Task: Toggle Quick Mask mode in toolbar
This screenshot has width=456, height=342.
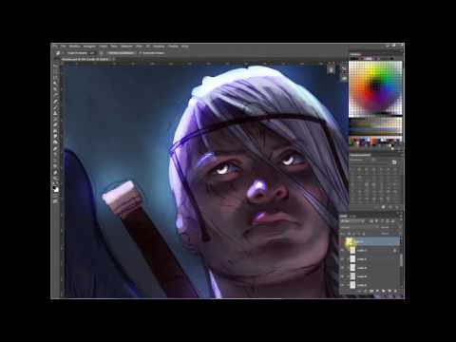Action: click(56, 196)
